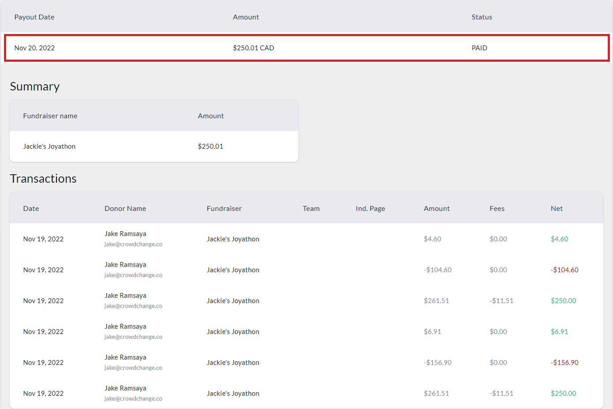Click the Fundraiser name header in Summary
This screenshot has height=409, width=613.
click(x=50, y=116)
